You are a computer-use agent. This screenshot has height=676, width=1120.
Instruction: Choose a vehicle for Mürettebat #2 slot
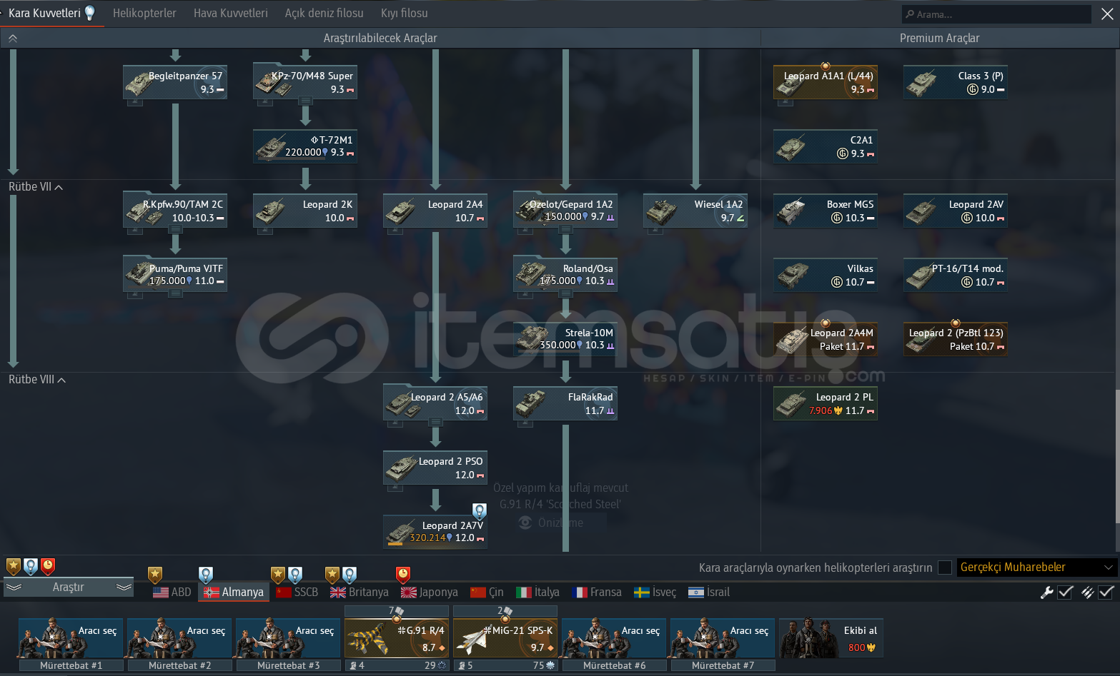tap(179, 638)
